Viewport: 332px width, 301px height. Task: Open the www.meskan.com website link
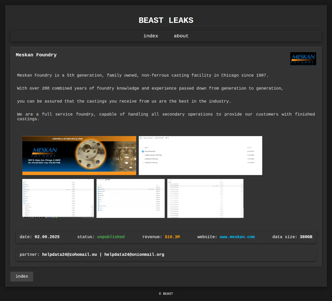point(237,237)
